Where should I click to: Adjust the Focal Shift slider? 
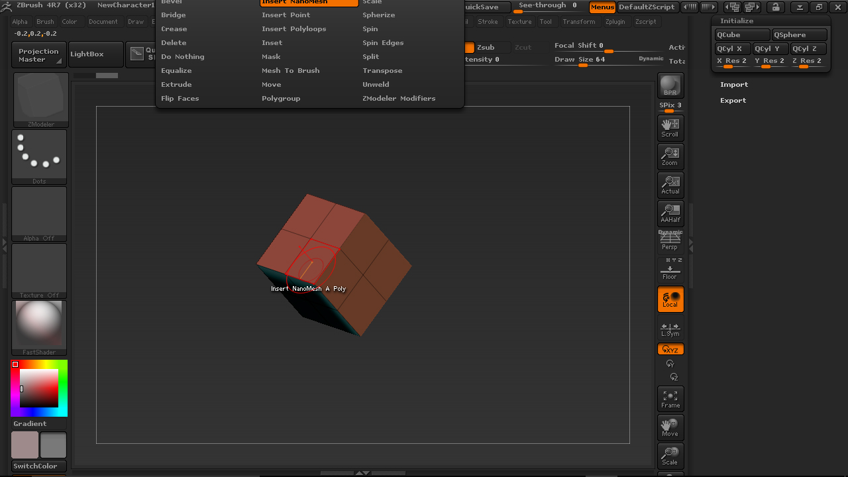coord(609,46)
